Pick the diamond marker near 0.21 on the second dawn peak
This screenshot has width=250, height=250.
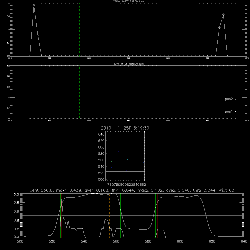[x=219, y=28]
